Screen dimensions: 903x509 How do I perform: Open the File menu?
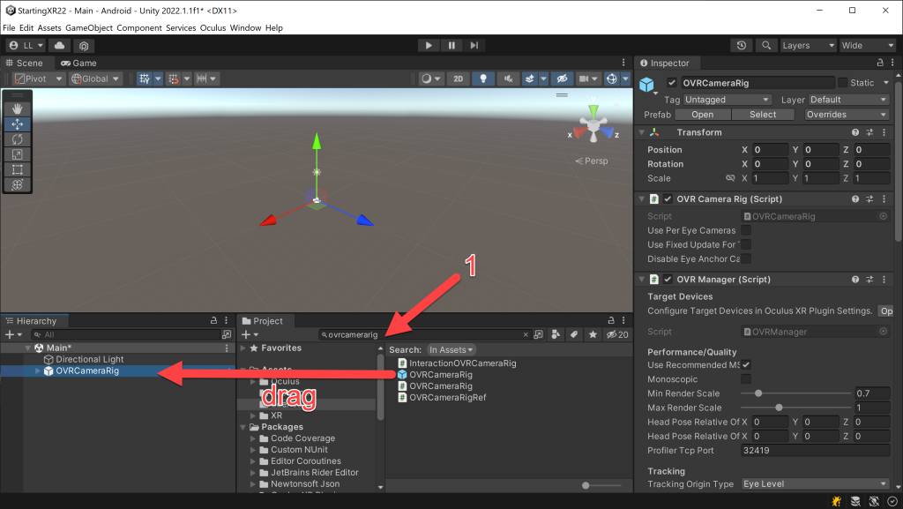(x=9, y=27)
